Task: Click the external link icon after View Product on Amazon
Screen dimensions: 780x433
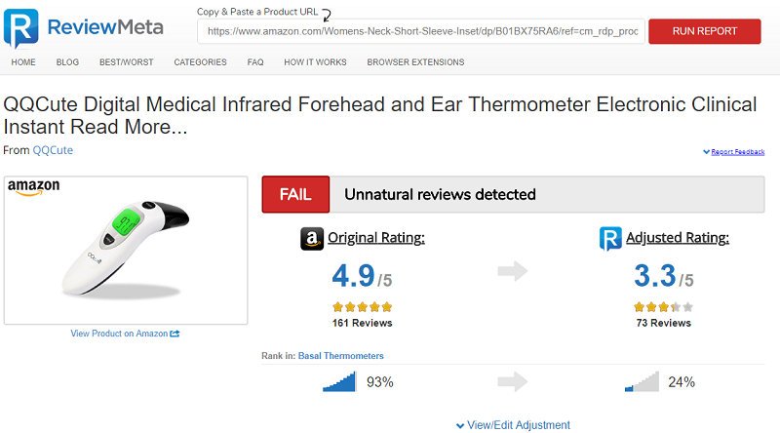Action: click(175, 334)
